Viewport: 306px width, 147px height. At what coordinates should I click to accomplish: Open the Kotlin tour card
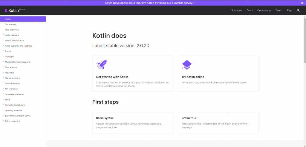(x=218, y=123)
